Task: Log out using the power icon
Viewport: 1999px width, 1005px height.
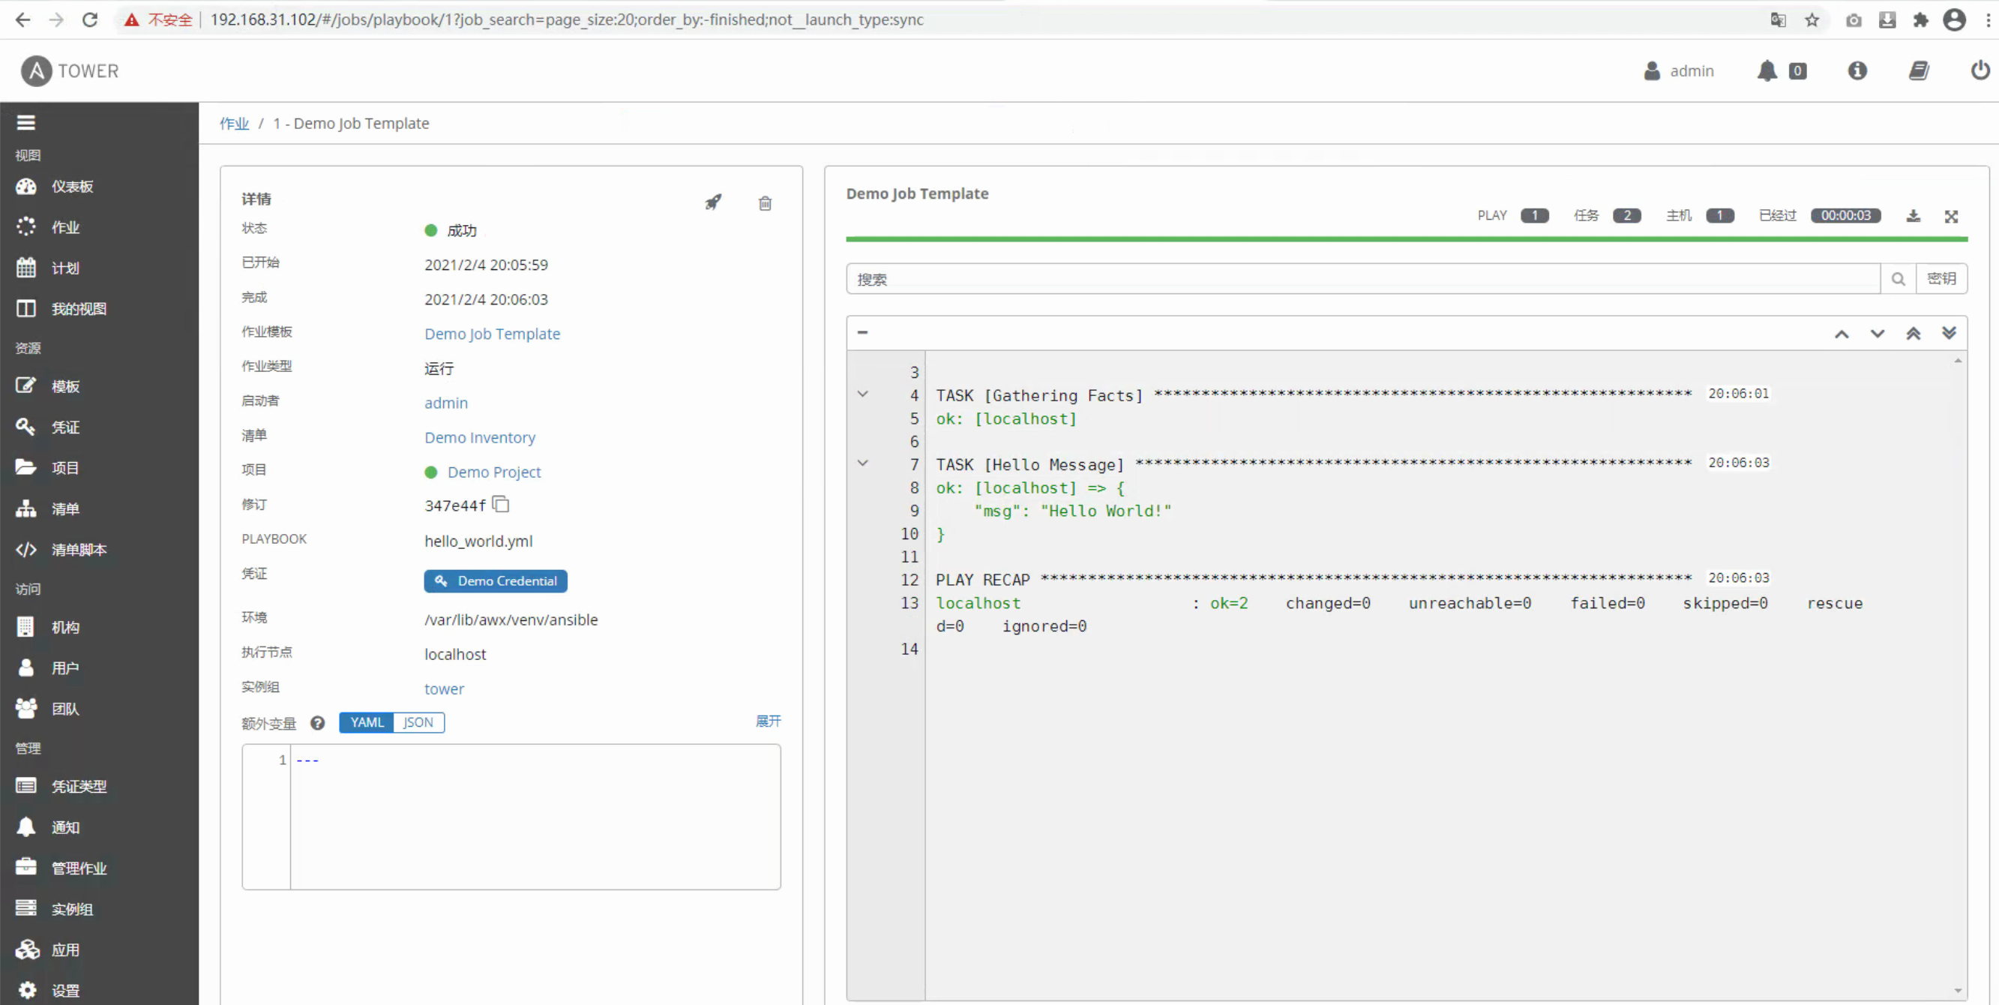Action: (x=1980, y=70)
